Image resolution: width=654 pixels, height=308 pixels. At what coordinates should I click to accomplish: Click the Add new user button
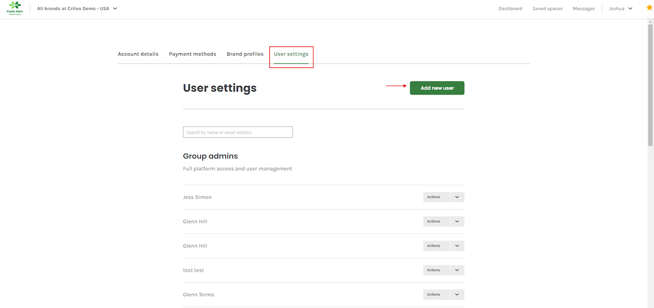[x=437, y=88]
